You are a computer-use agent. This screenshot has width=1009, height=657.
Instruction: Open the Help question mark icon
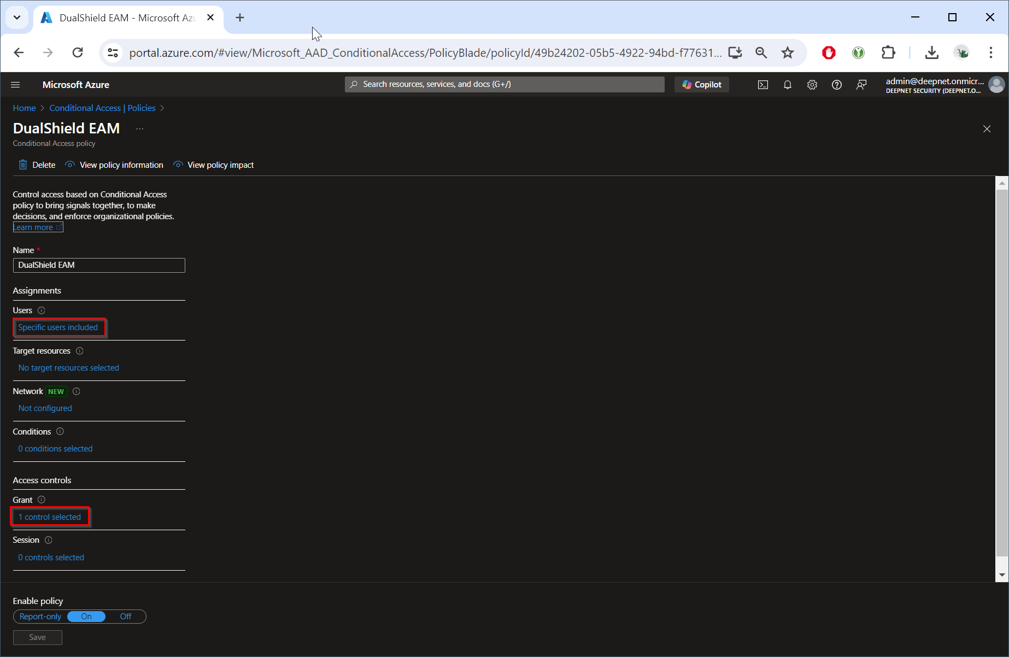point(836,85)
